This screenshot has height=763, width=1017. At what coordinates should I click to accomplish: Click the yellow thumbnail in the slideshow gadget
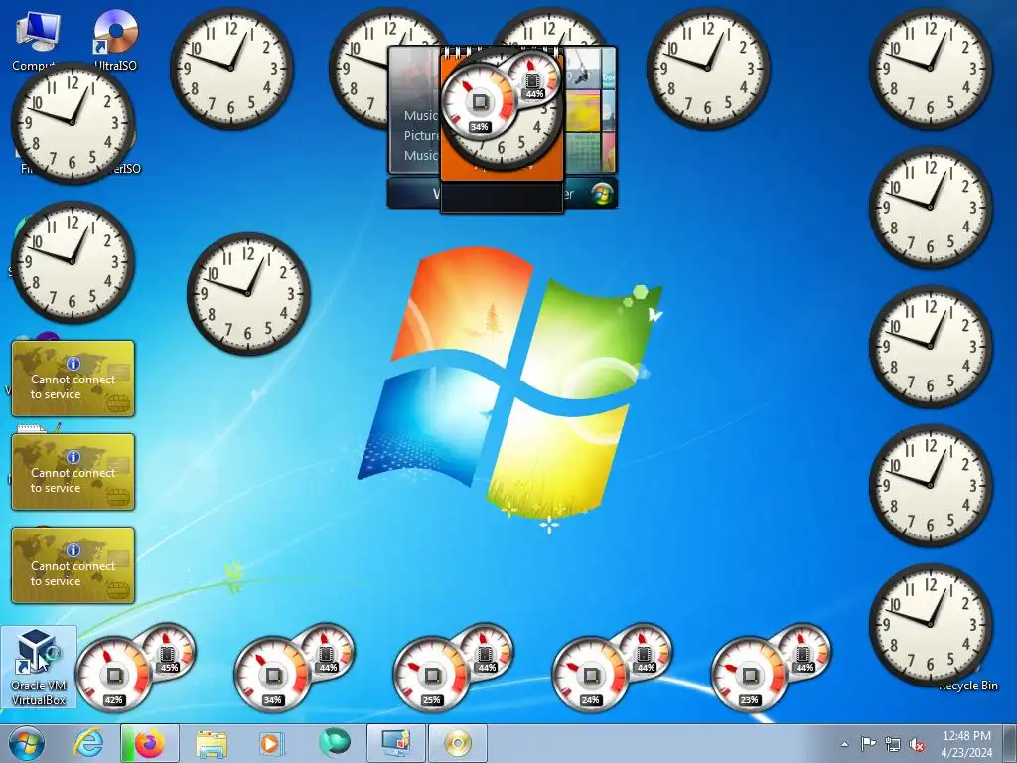[x=582, y=109]
